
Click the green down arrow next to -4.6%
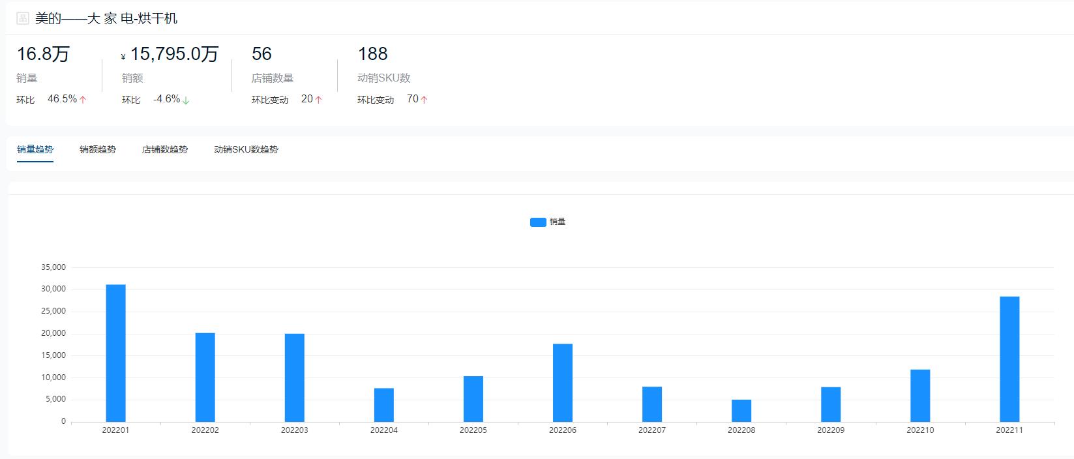coord(186,100)
